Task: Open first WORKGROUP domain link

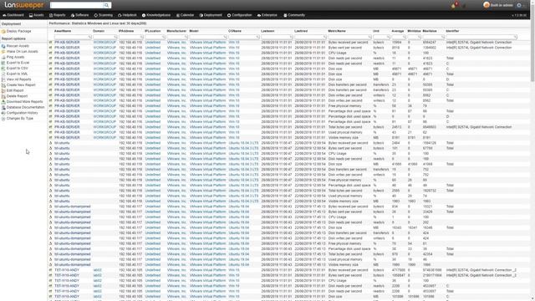Action: (104, 43)
